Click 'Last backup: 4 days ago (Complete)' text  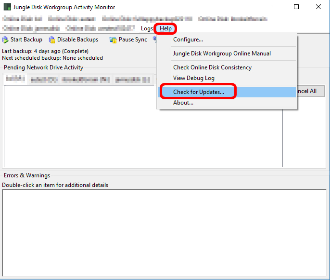coord(45,51)
